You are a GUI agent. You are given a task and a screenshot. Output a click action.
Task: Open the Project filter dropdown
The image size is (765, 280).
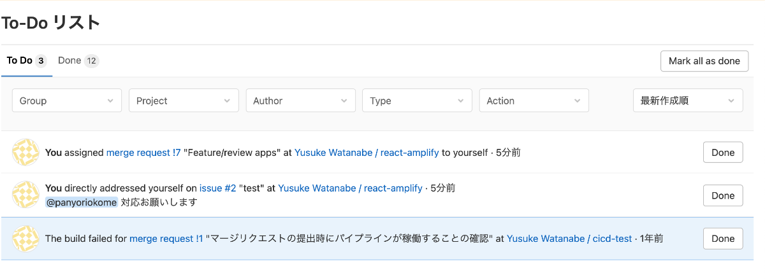[x=184, y=101]
